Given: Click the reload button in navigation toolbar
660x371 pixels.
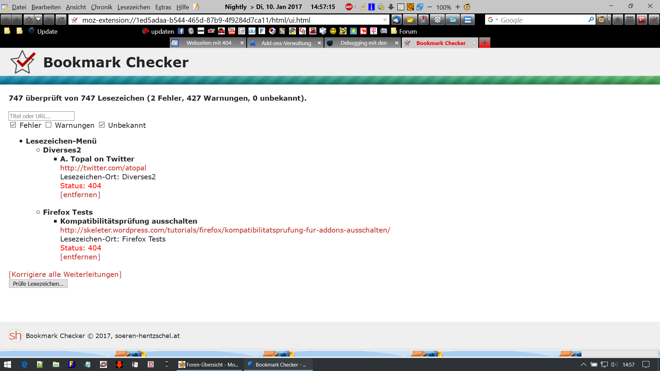Looking at the screenshot, I should (61, 20).
